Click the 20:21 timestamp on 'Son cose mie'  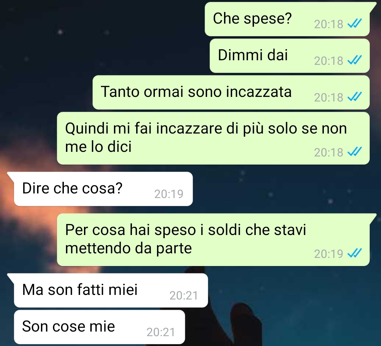point(161,332)
